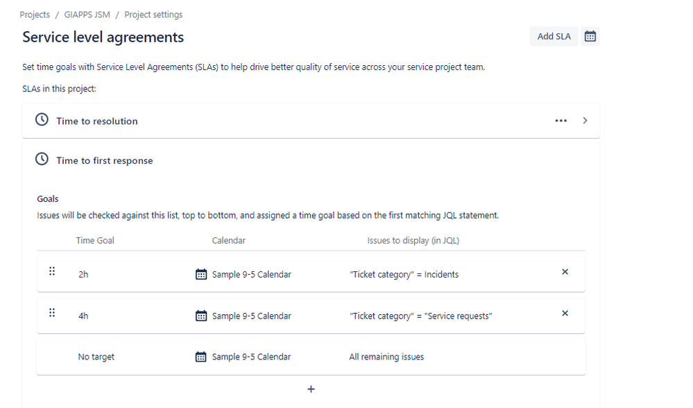693x408 pixels.
Task: Add a new goal with the plus icon
Action: pyautogui.click(x=311, y=389)
